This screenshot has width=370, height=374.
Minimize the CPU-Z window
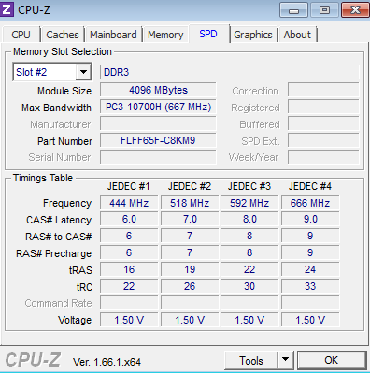pos(293,10)
